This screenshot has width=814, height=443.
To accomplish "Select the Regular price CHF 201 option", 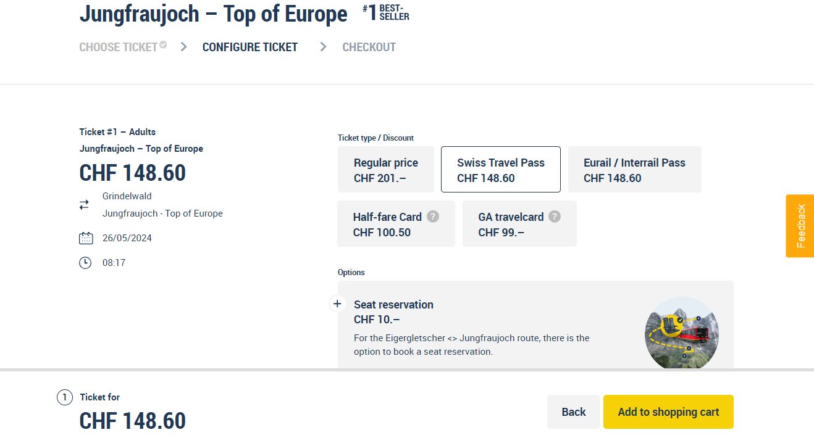I will 385,170.
